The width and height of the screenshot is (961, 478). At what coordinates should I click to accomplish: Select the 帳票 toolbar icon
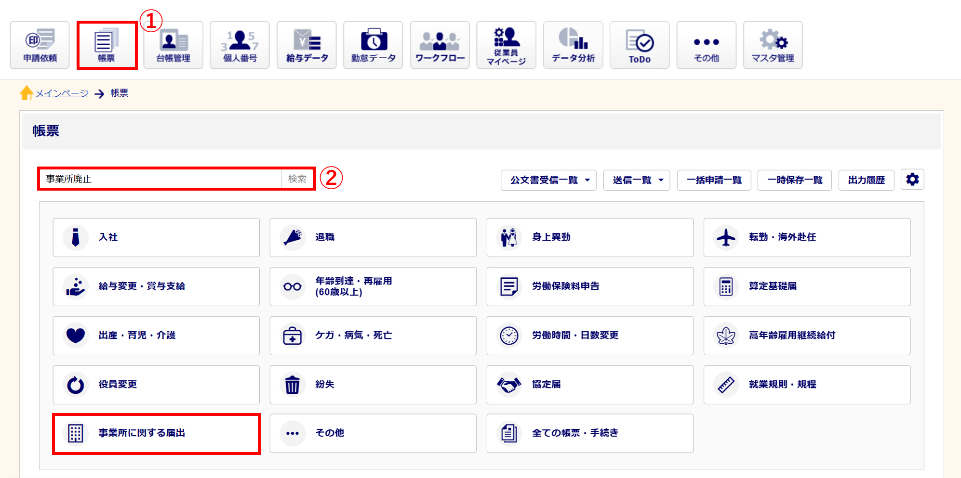coord(107,45)
